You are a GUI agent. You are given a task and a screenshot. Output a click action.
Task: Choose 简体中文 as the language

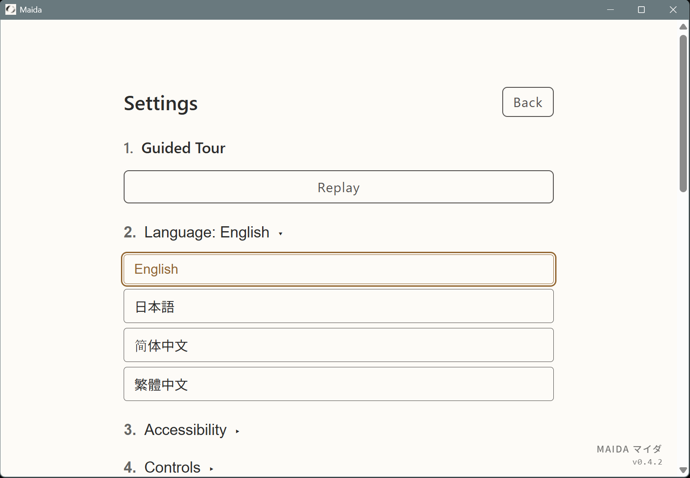pos(338,345)
